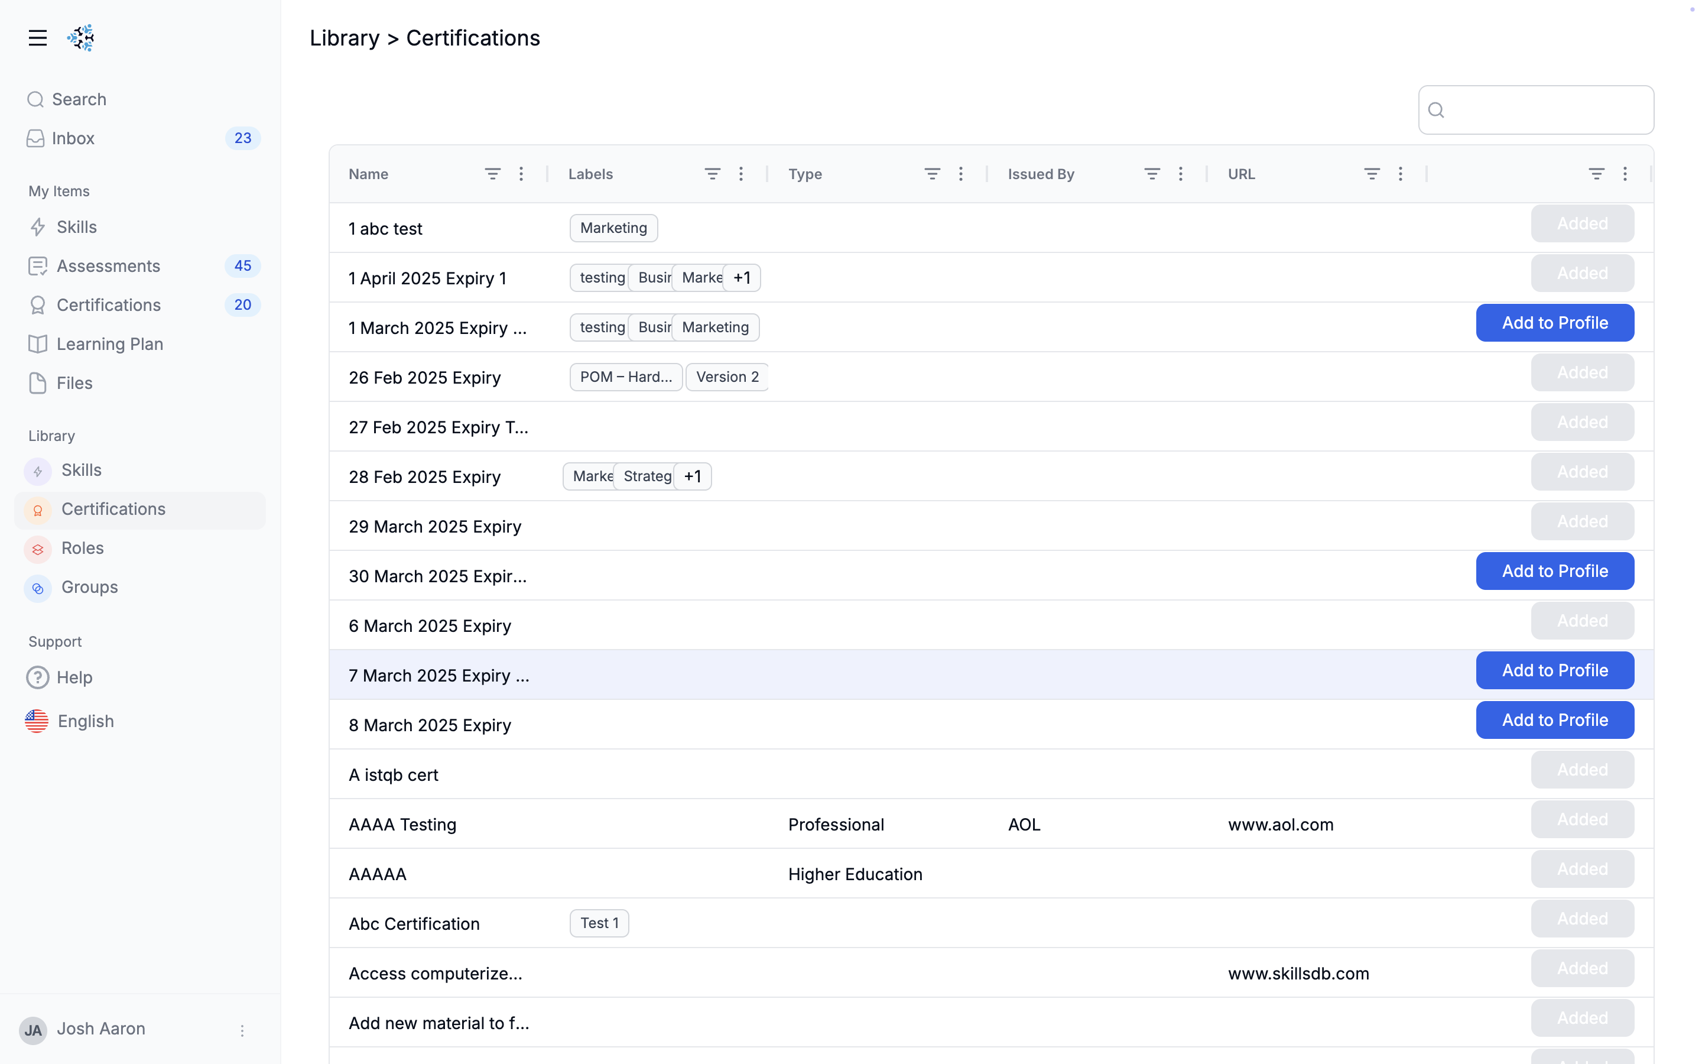Expand +1 labels on 1 April 2025 Expiry
The image size is (1702, 1064).
(x=741, y=278)
